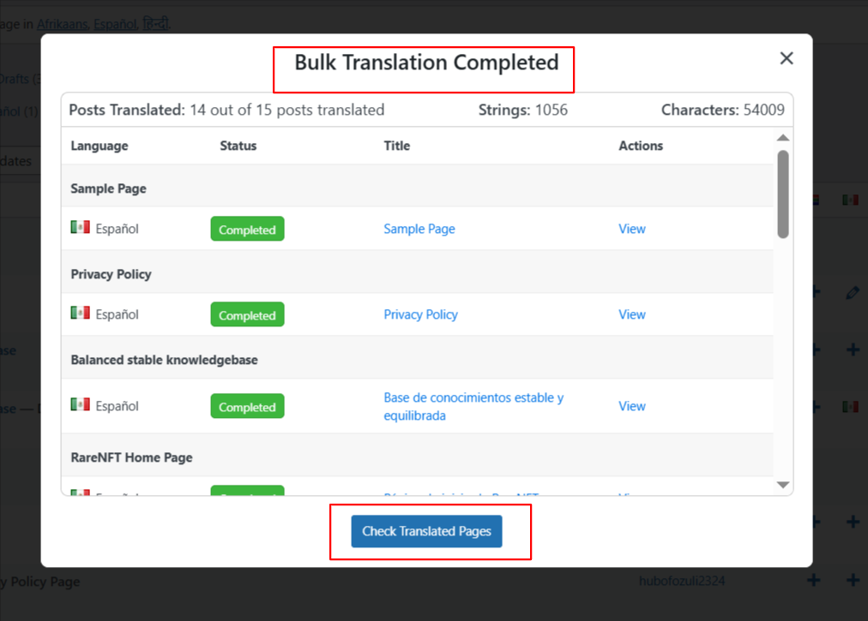Open the translated Sample Page title link
This screenshot has height=621, width=868.
tap(419, 229)
